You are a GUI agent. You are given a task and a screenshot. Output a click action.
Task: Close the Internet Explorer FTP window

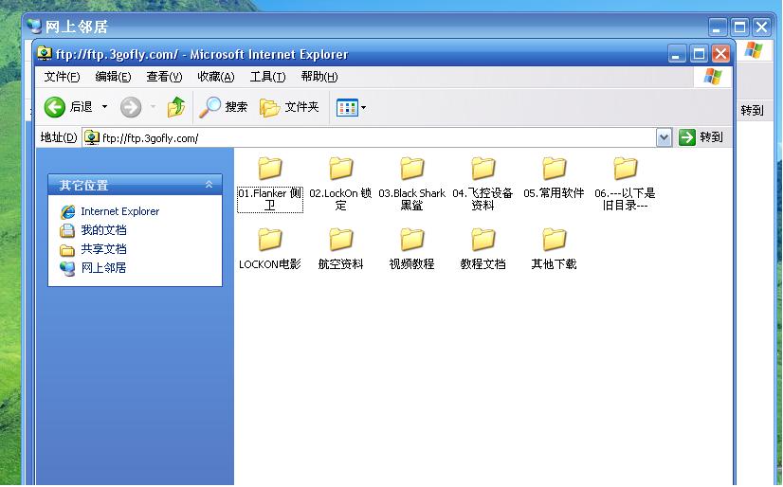[x=720, y=53]
